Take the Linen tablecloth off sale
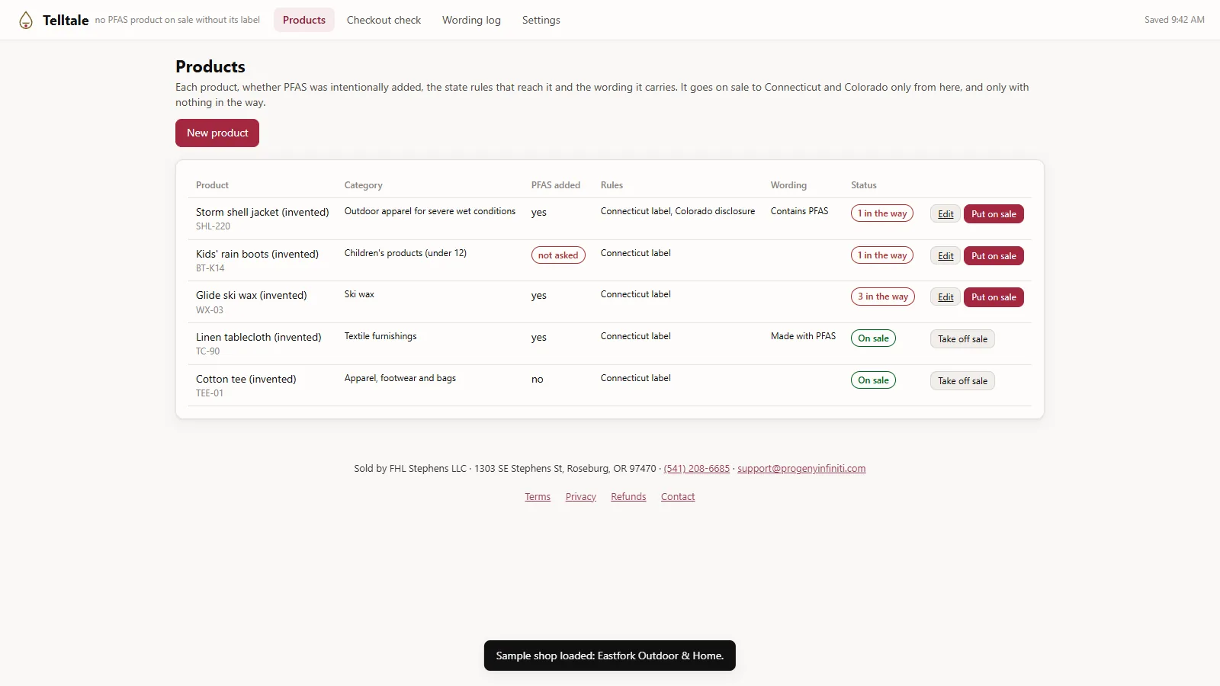1220x686 pixels. tap(962, 339)
